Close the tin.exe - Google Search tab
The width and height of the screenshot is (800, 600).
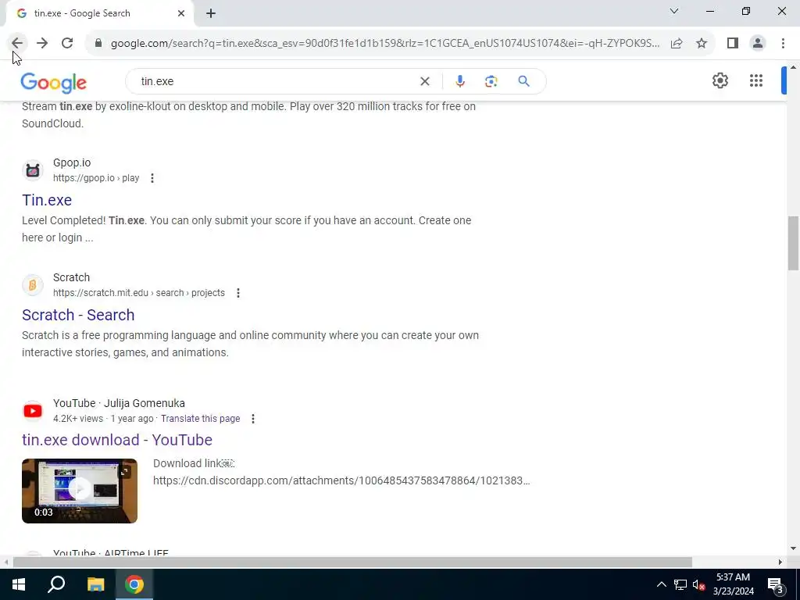click(x=181, y=13)
